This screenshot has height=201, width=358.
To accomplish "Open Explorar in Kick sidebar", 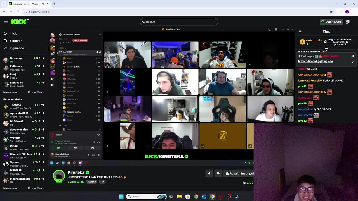I will click(x=12, y=41).
